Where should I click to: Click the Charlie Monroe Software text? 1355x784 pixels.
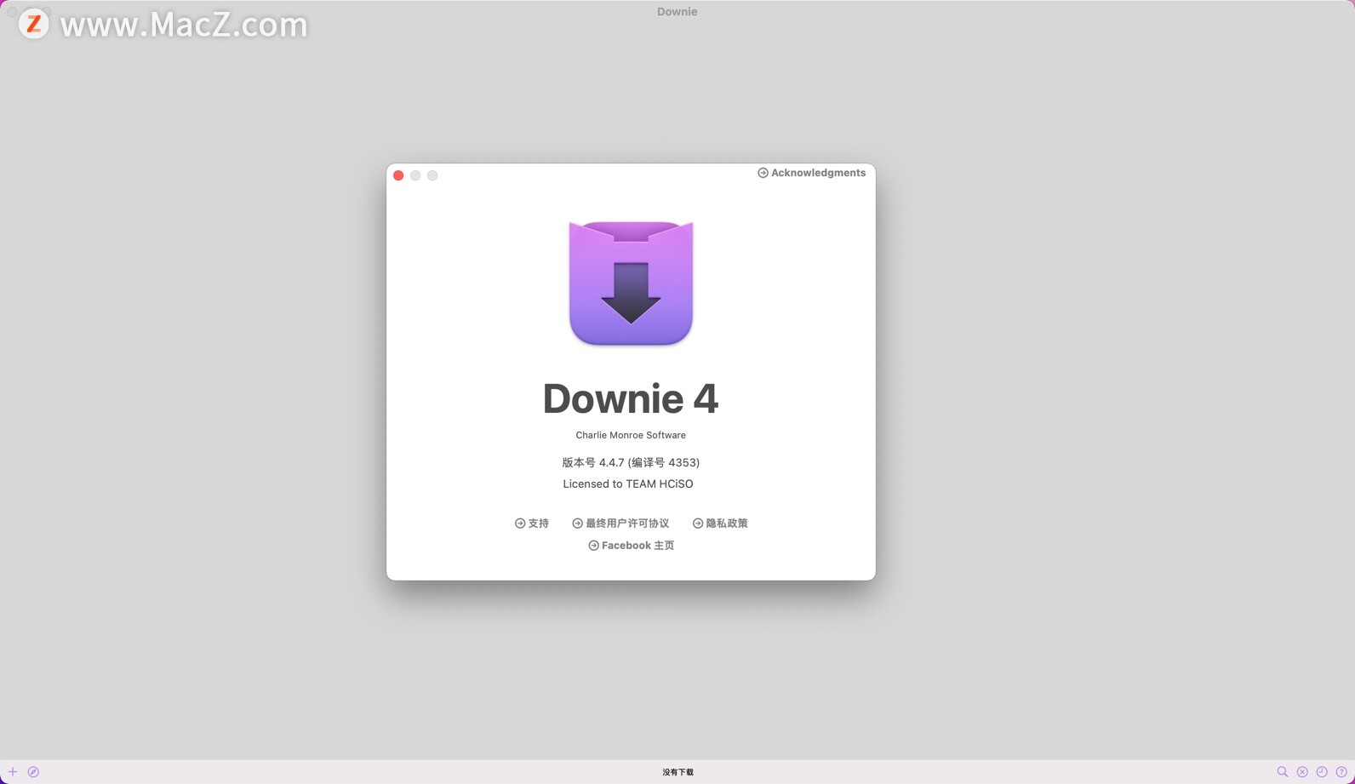click(x=631, y=435)
